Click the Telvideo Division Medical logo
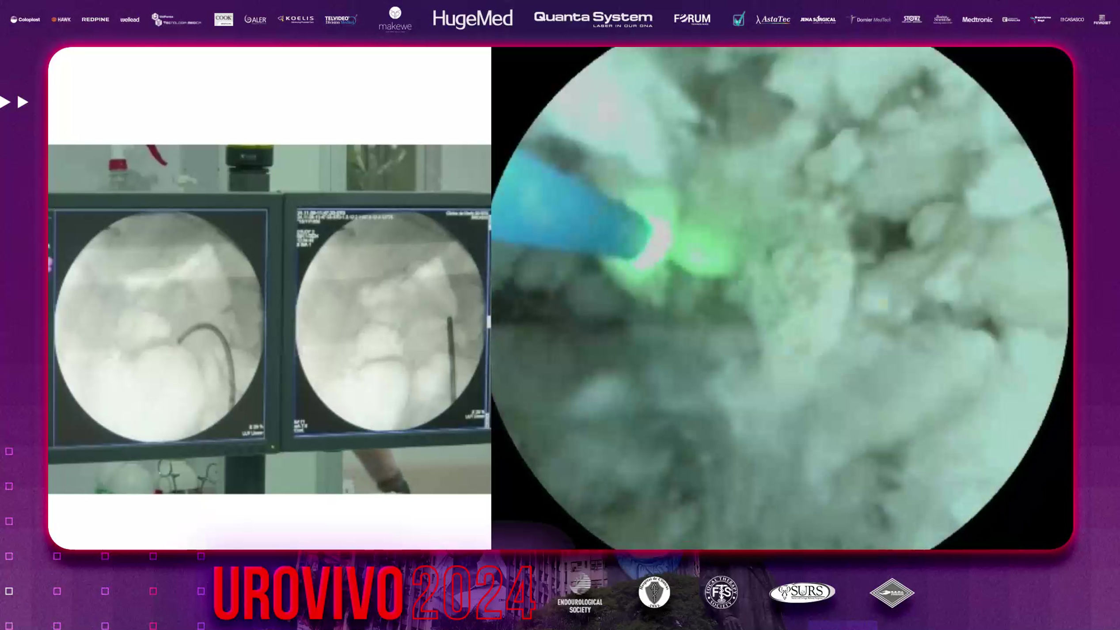The image size is (1120, 630). (x=341, y=19)
